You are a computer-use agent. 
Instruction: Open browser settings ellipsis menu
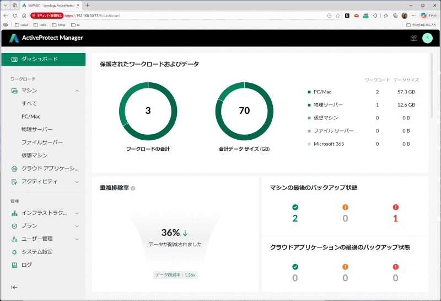coord(414,16)
